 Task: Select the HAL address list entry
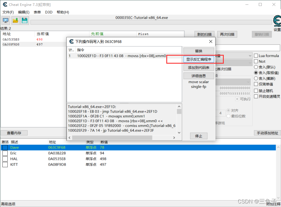click(138, 159)
